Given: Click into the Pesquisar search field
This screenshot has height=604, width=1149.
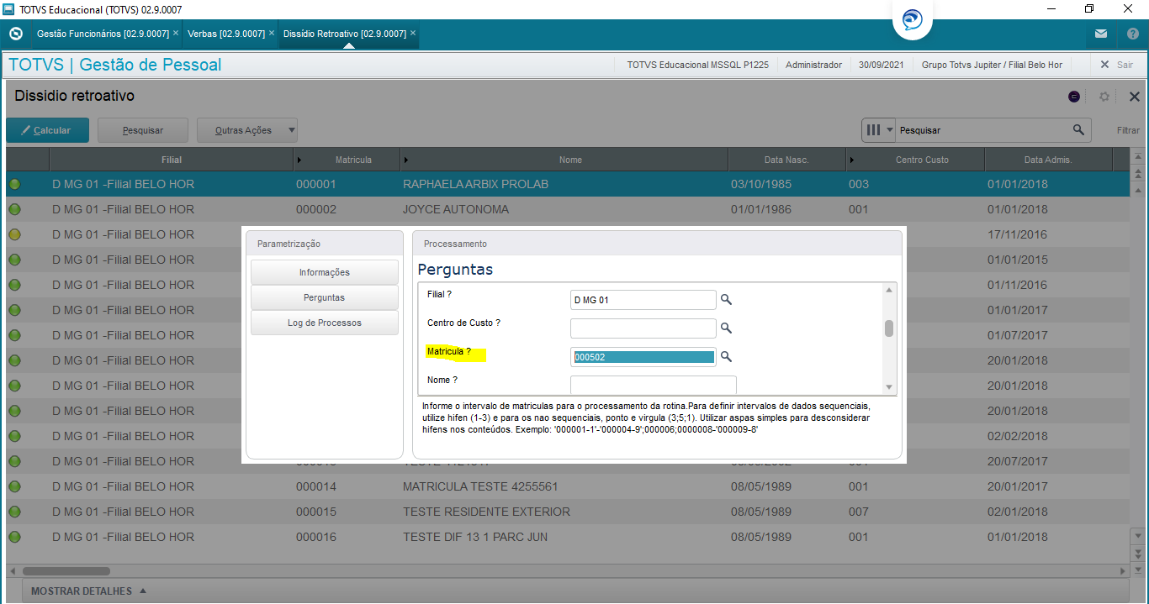Looking at the screenshot, I should 982,130.
